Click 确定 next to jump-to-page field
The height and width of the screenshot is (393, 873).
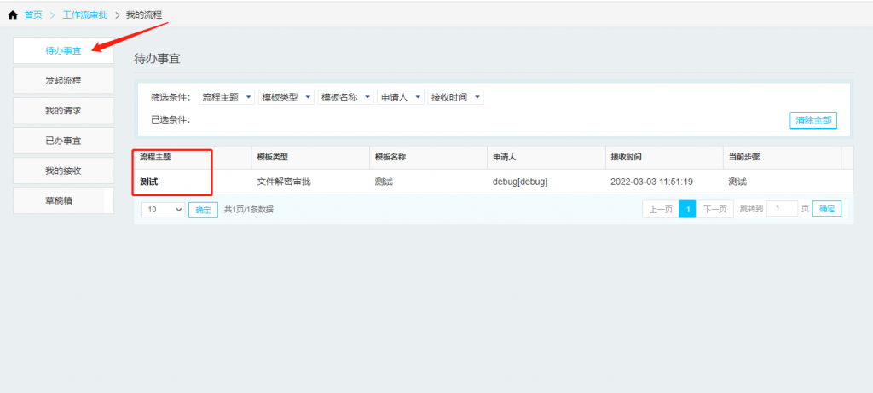click(827, 209)
